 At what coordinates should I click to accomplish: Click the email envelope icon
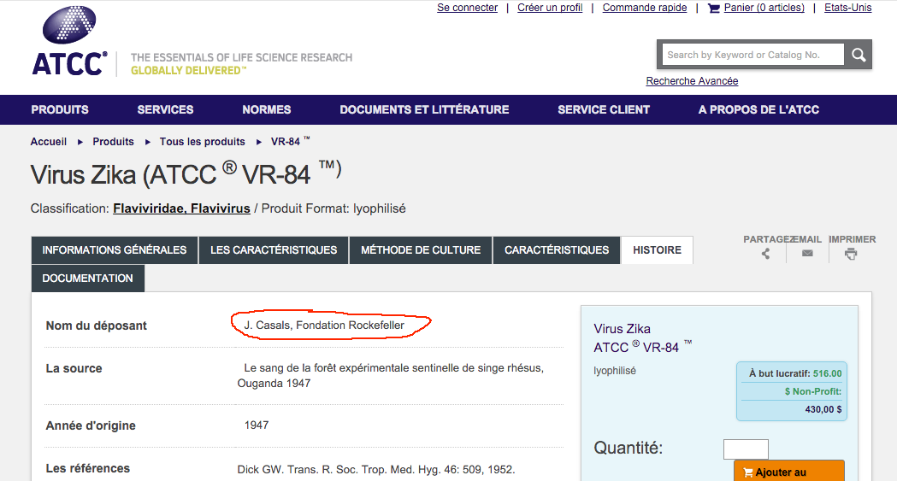(807, 253)
